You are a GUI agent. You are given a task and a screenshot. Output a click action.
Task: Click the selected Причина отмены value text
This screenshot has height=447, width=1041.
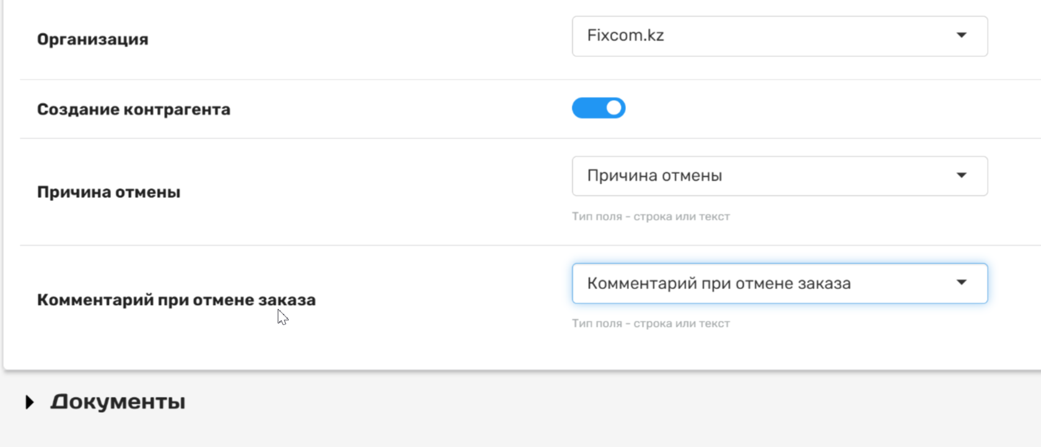(x=654, y=176)
